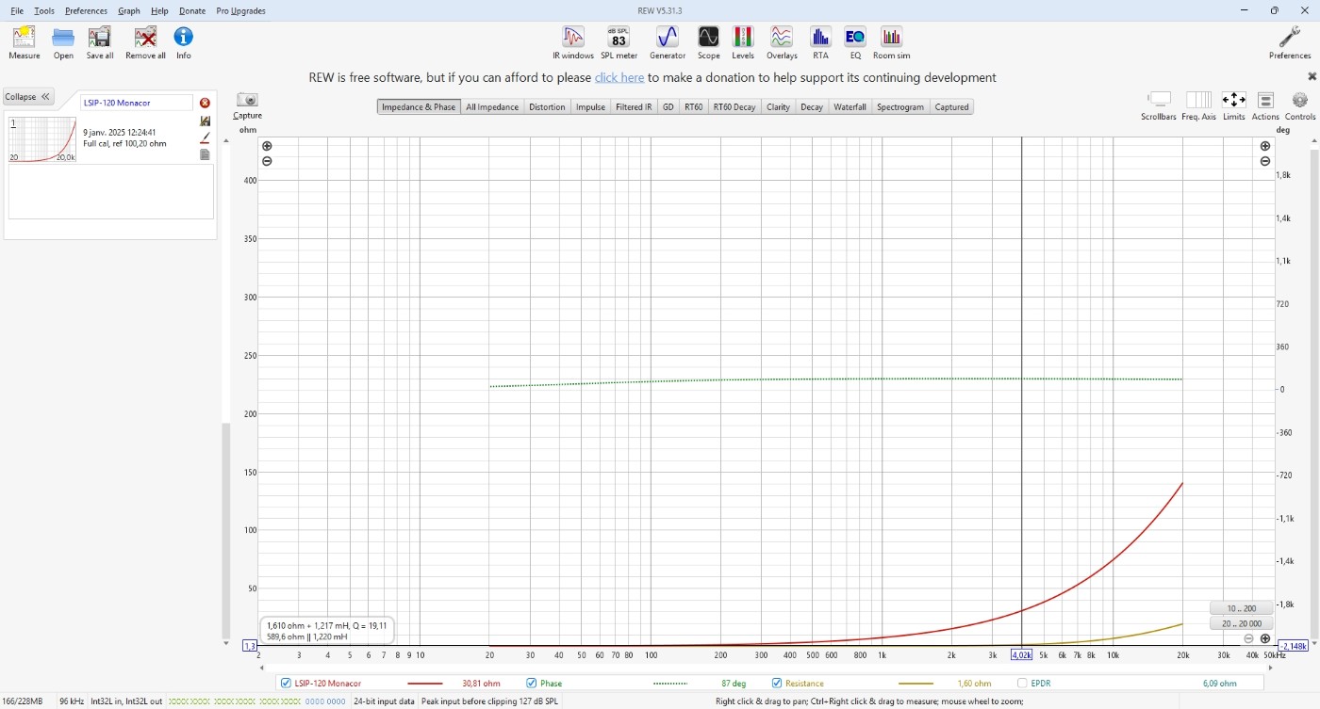
Task: Click the red LSIP-120 Monacor trace colour line
Action: (x=425, y=684)
